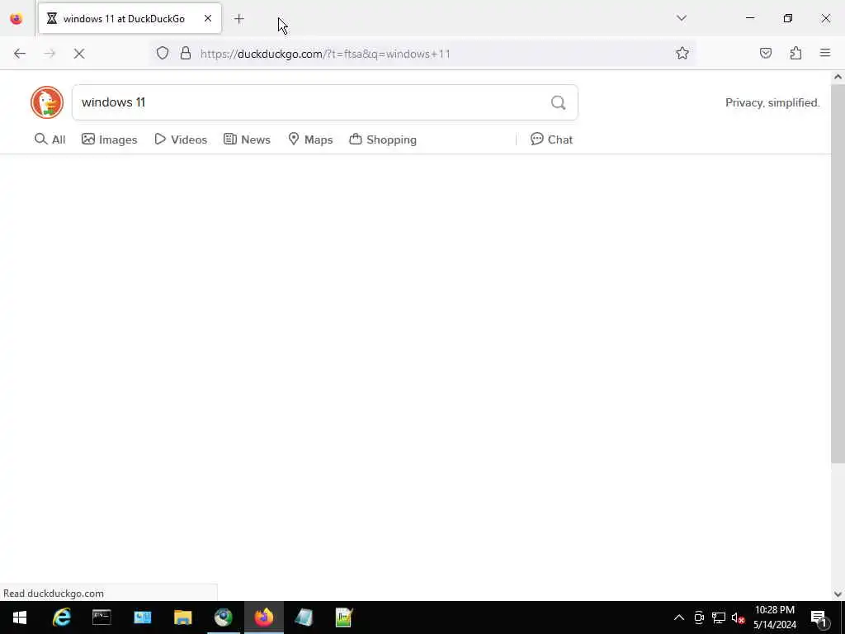Select the All results tab
Viewport: 845px width, 634px height.
click(x=50, y=140)
